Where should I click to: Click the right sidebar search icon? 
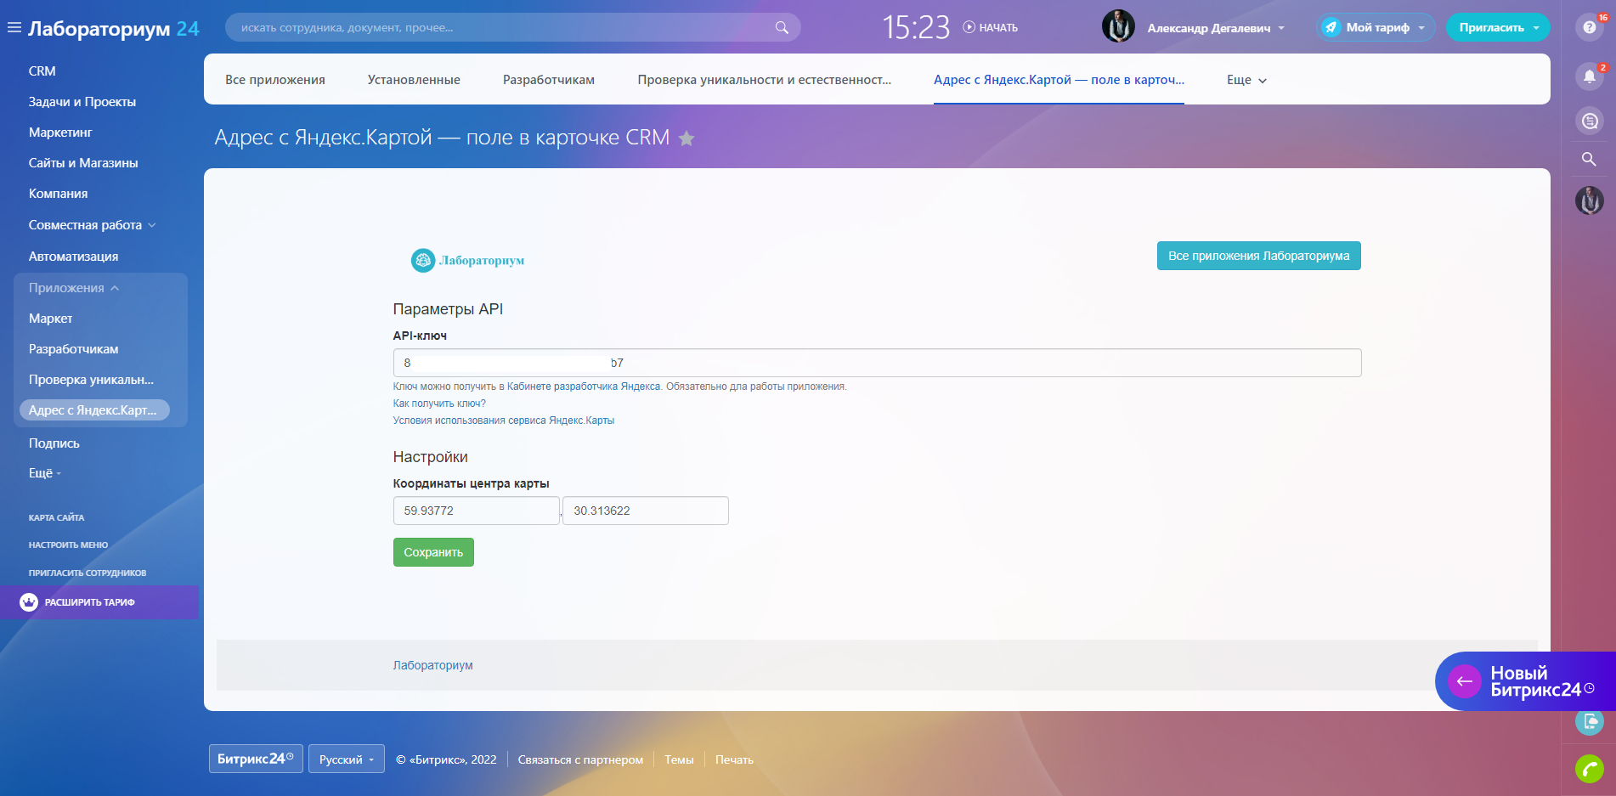coord(1589,159)
